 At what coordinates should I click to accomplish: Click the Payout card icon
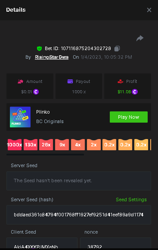coord(70,81)
